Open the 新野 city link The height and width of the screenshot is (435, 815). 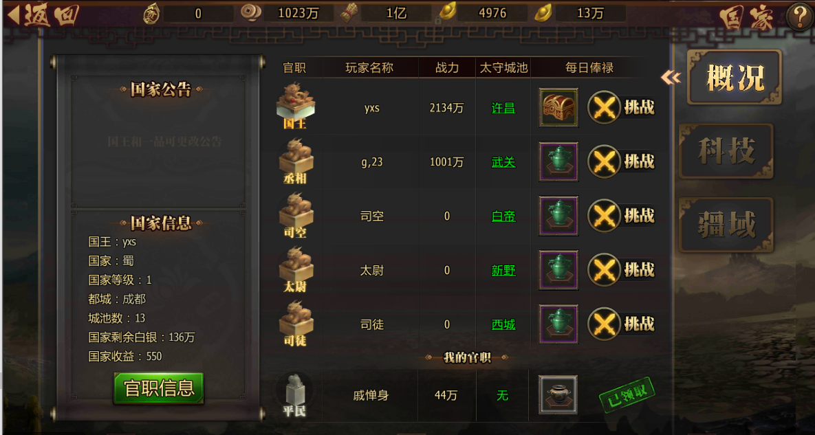click(x=503, y=271)
